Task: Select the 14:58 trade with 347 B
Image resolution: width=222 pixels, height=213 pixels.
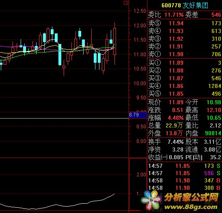Action: pos(184,180)
